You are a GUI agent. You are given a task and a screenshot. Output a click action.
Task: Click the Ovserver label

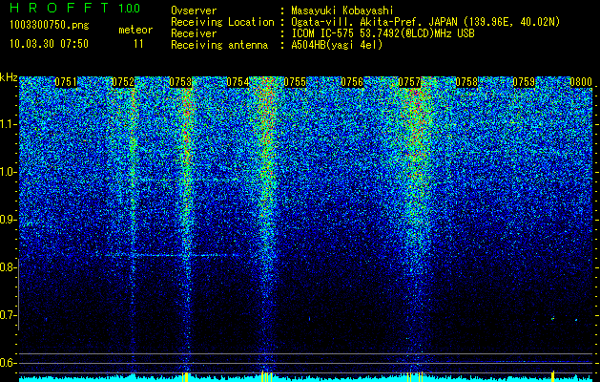[x=194, y=11]
